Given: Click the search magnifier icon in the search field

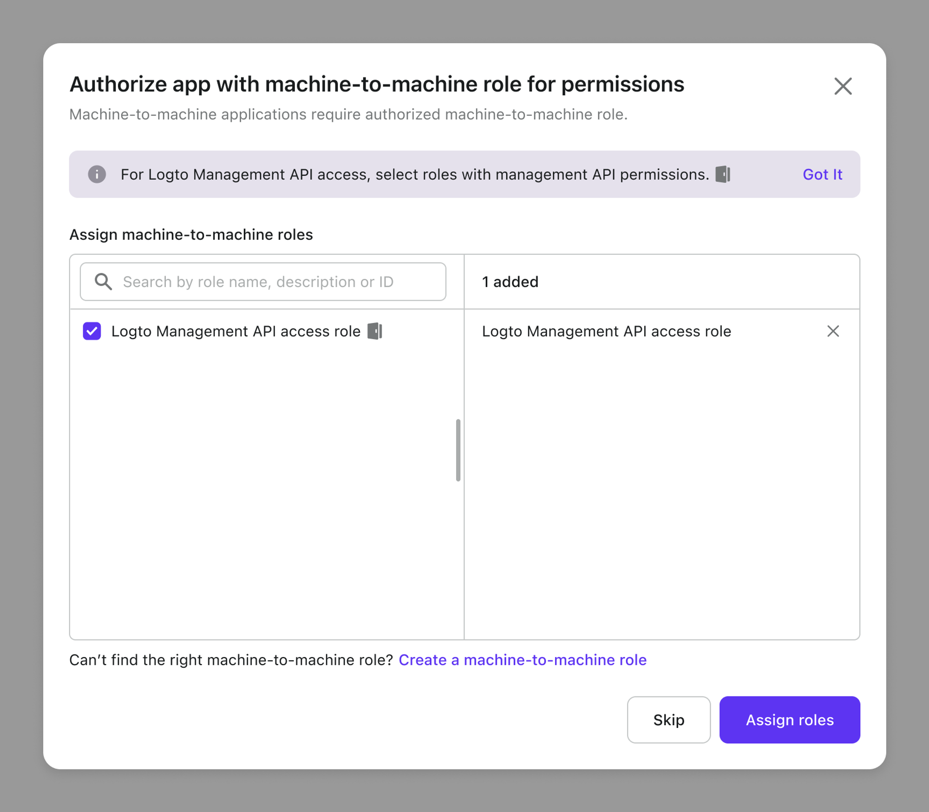Looking at the screenshot, I should click(104, 282).
